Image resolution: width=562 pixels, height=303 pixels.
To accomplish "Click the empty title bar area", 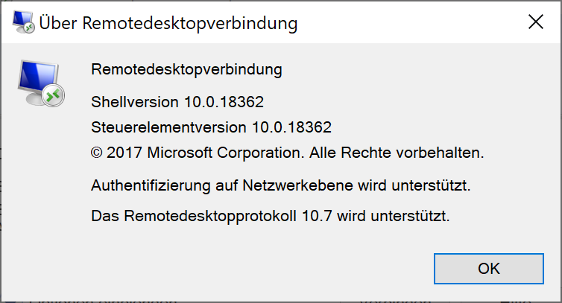I will pyautogui.click(x=408, y=22).
